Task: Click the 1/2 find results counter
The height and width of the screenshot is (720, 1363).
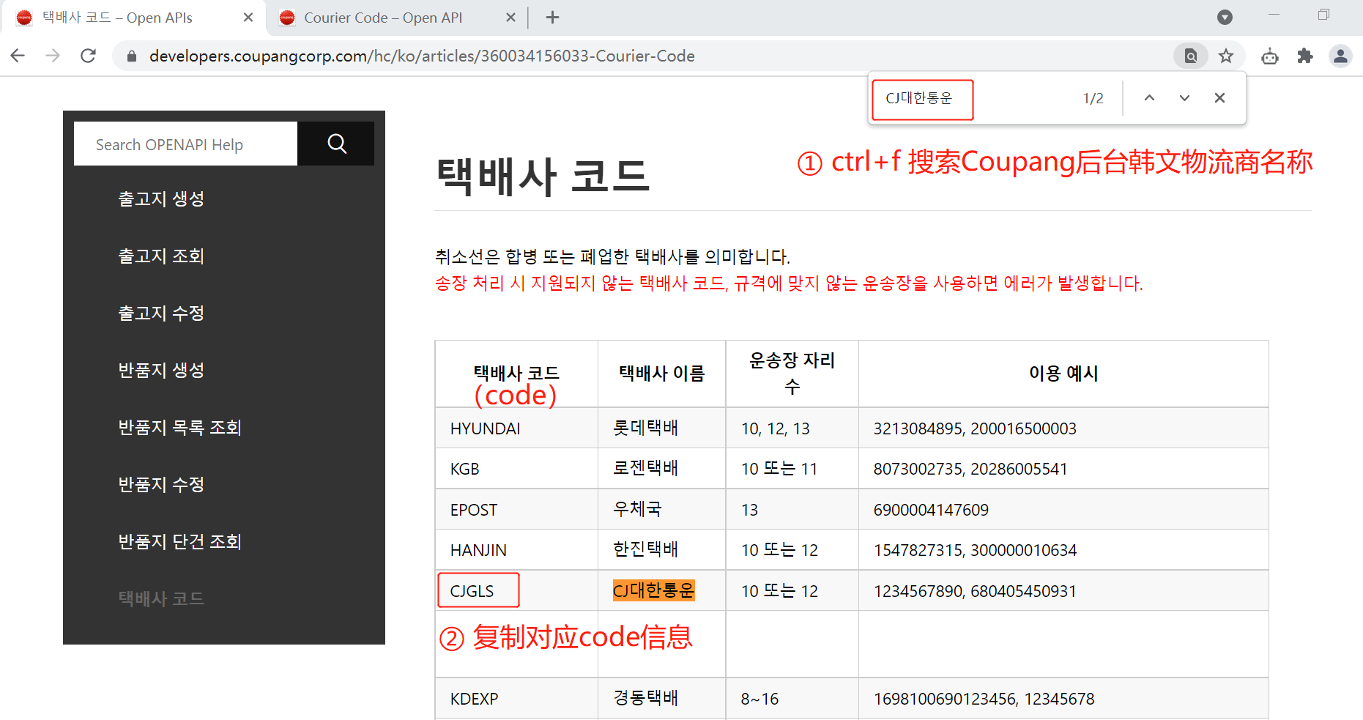Action: point(1093,98)
